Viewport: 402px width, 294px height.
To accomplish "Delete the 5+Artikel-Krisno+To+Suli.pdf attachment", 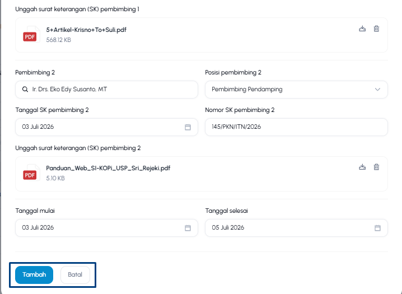I will click(376, 29).
